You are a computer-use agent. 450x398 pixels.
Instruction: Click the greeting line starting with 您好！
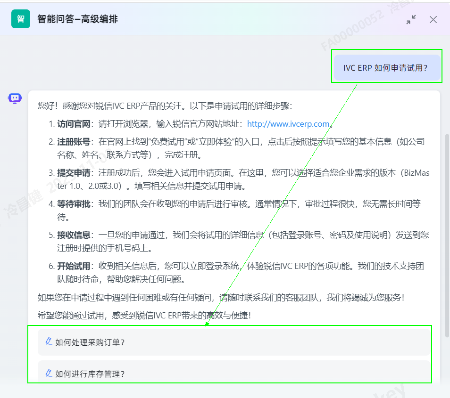tap(167, 106)
